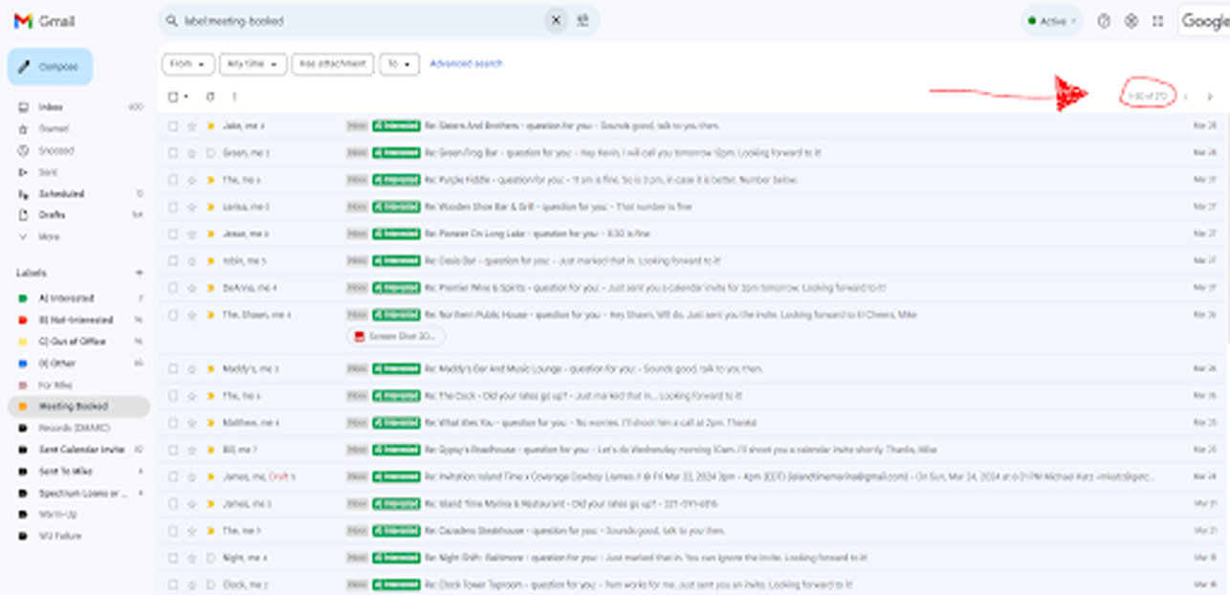
Task: Tick the checkbox for Purple Fiddle email
Action: click(x=173, y=180)
